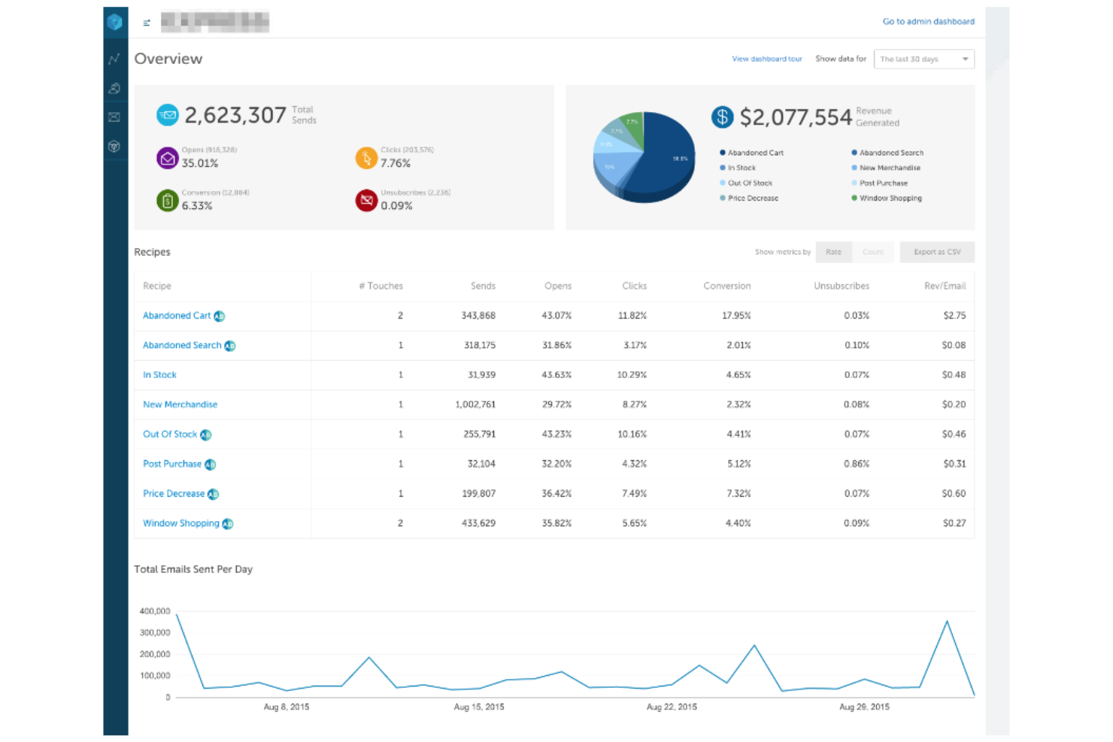Select the purple Opens envelope icon
The height and width of the screenshot is (742, 1113).
click(167, 158)
